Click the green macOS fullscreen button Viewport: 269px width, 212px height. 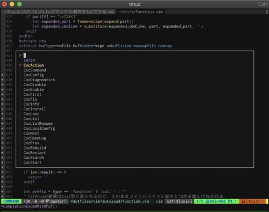click(x=19, y=4)
